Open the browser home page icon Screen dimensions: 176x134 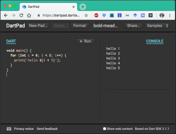tap(29, 15)
